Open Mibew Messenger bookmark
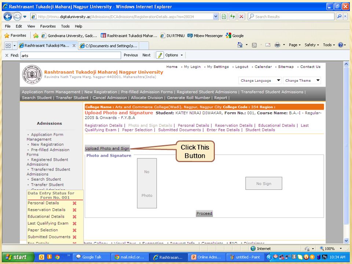Viewport: 352px width, 264px height. [x=205, y=36]
